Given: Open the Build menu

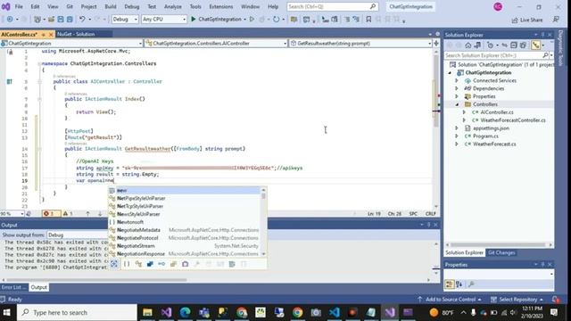Looking at the screenshot, I should coord(111,6).
